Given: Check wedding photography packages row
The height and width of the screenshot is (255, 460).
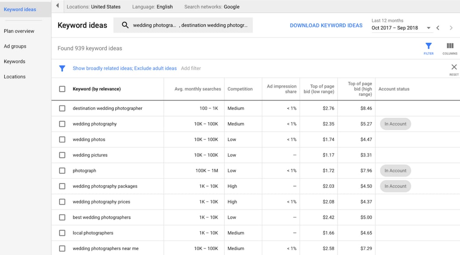Looking at the screenshot, I should 62,186.
